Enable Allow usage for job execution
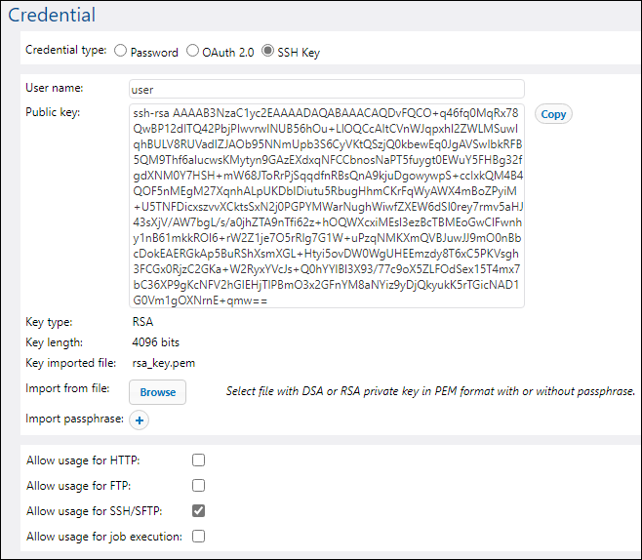642x560 pixels. point(199,536)
